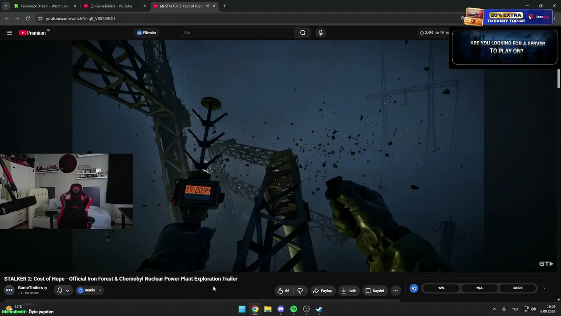Click the 1,31 Mn abone subscriber count
Screen dimensions: 561x316
click(28, 293)
